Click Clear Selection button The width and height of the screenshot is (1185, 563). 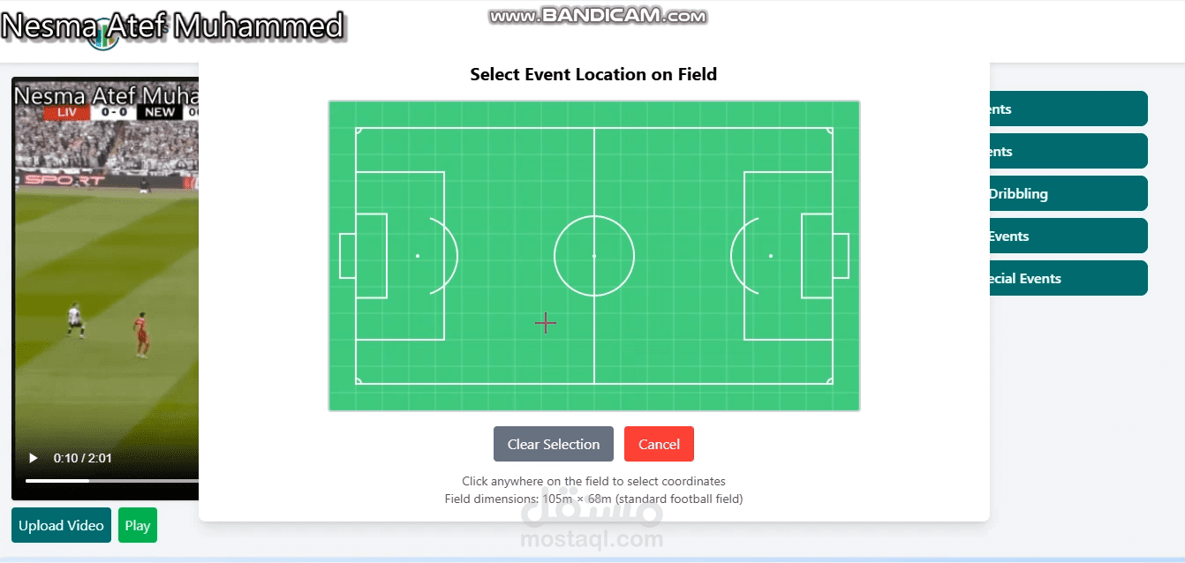[x=554, y=444]
